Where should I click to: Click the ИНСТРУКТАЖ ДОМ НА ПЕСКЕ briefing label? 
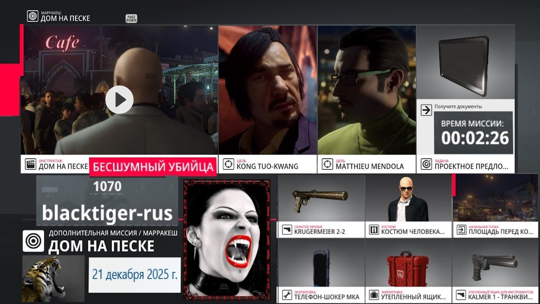click(63, 164)
